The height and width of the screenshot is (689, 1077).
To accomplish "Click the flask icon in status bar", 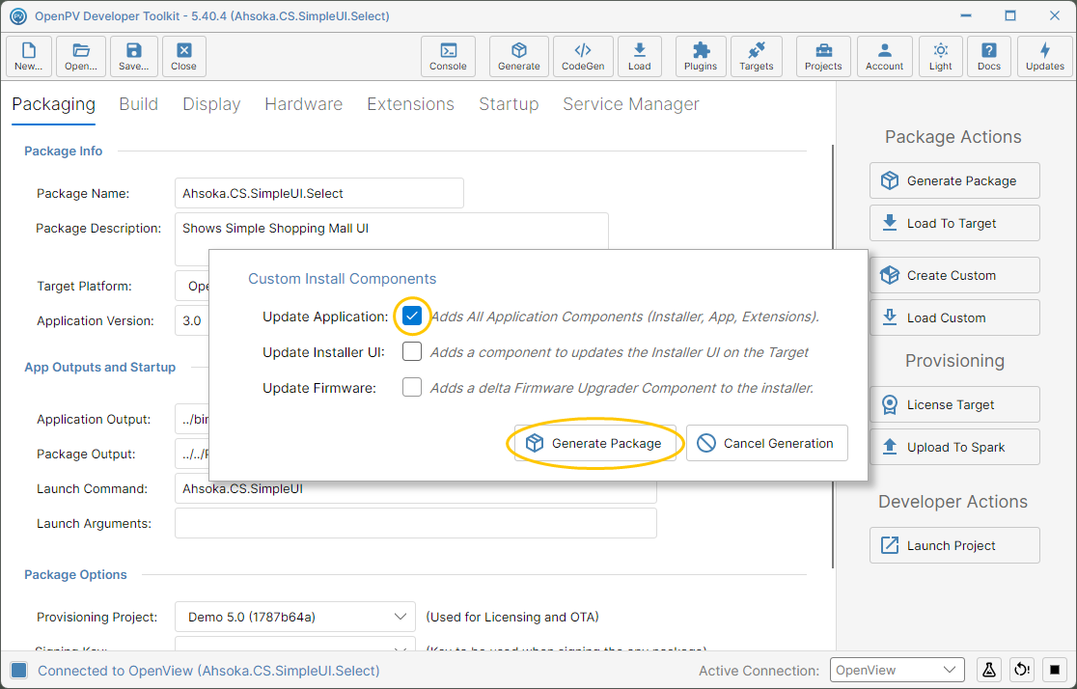I will (x=989, y=670).
